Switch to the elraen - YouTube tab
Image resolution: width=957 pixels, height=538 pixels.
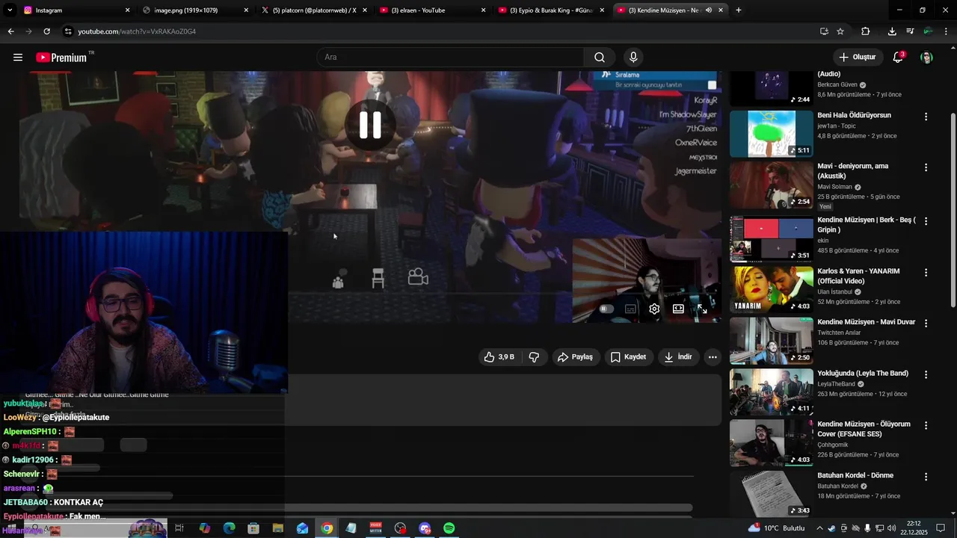[432, 10]
